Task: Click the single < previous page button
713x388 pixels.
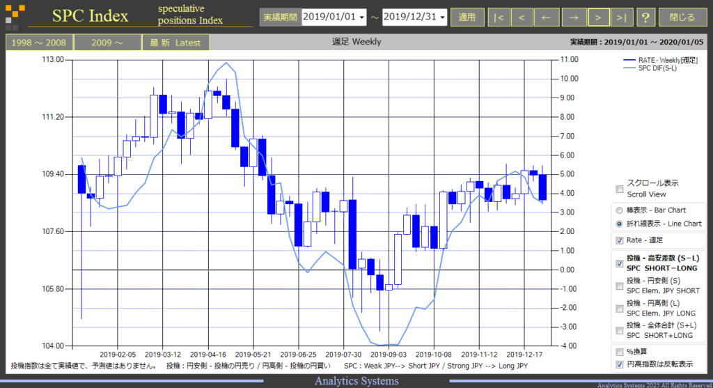Action: pos(522,17)
